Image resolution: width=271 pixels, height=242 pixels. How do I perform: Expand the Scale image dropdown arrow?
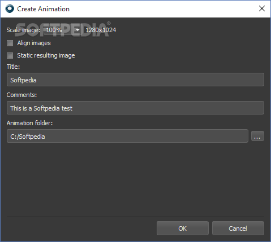pyautogui.click(x=78, y=30)
